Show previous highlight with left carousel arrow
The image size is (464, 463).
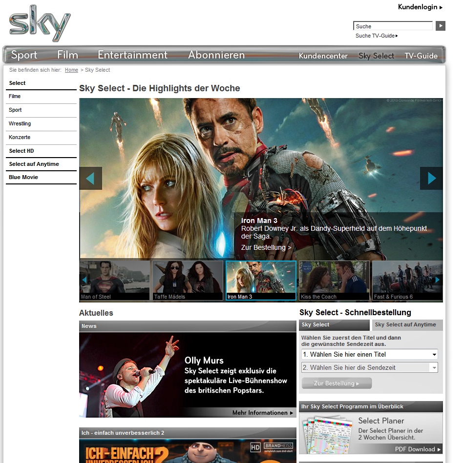[90, 178]
